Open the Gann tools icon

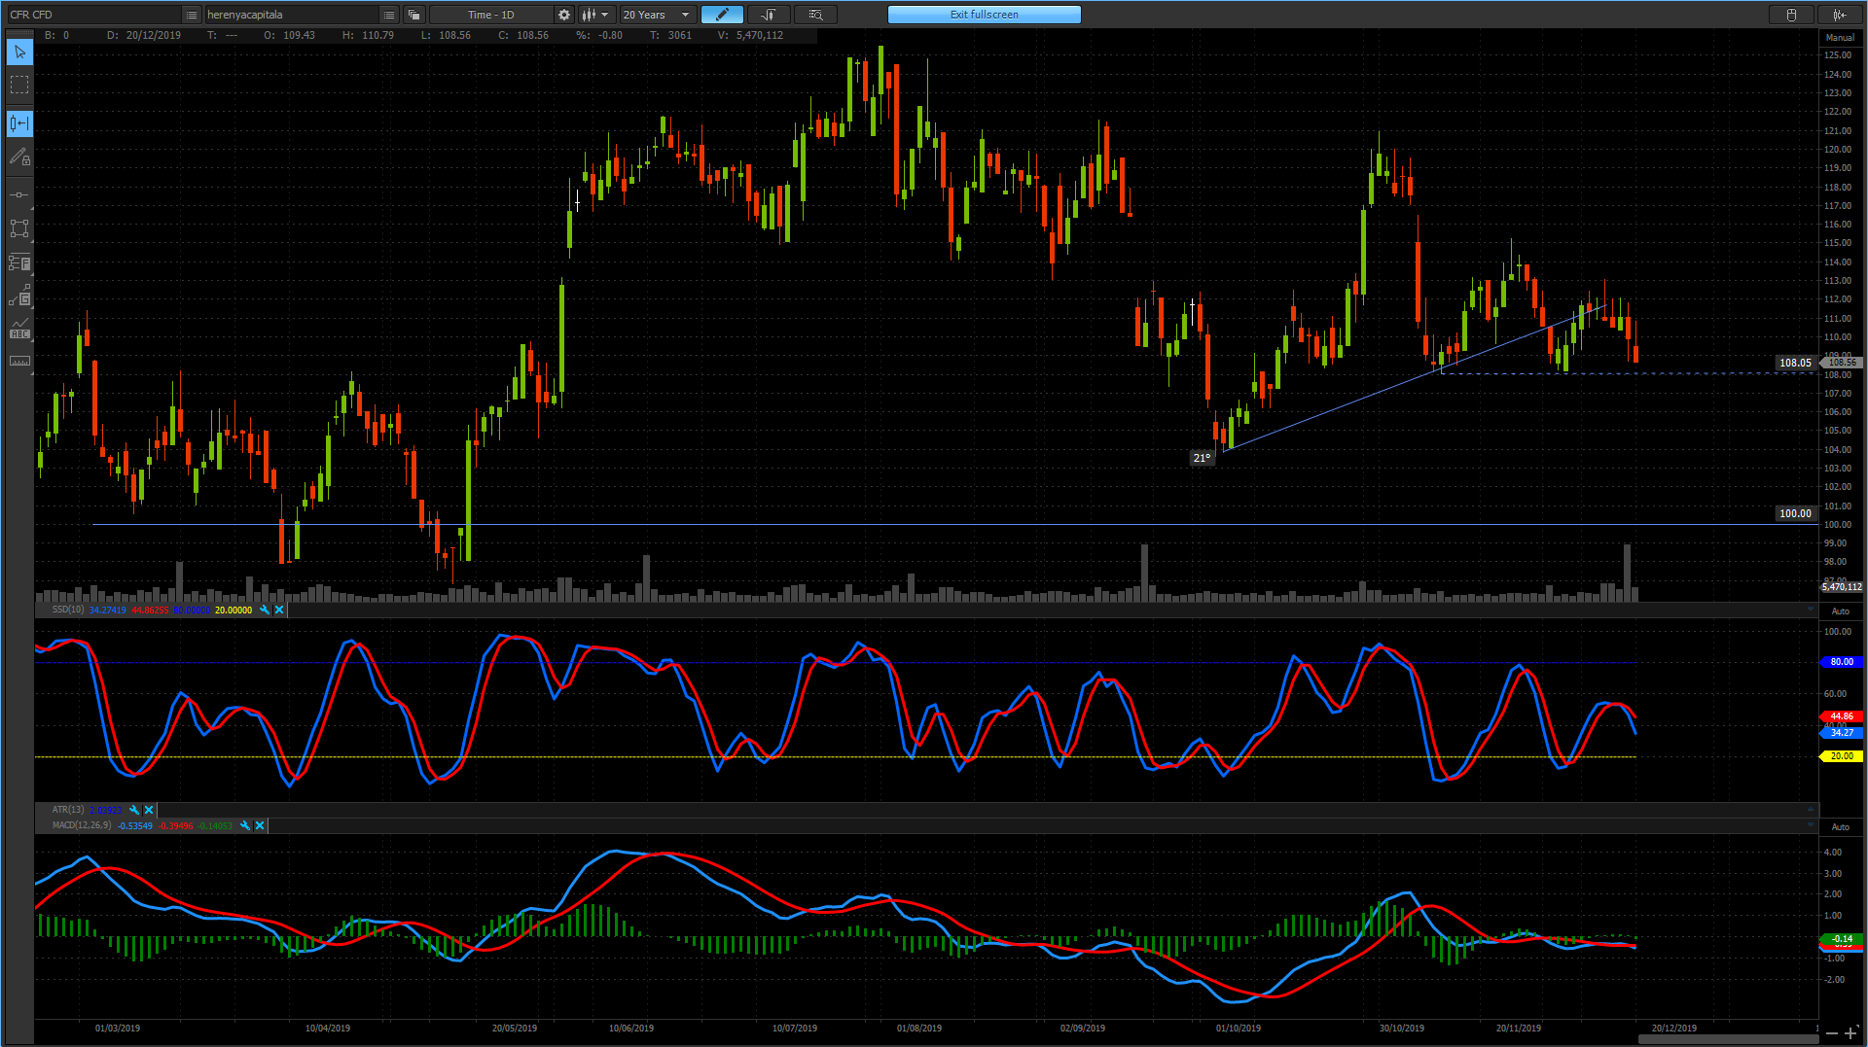tap(19, 296)
